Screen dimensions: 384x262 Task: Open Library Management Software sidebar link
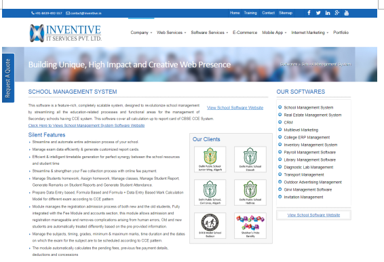(x=310, y=160)
